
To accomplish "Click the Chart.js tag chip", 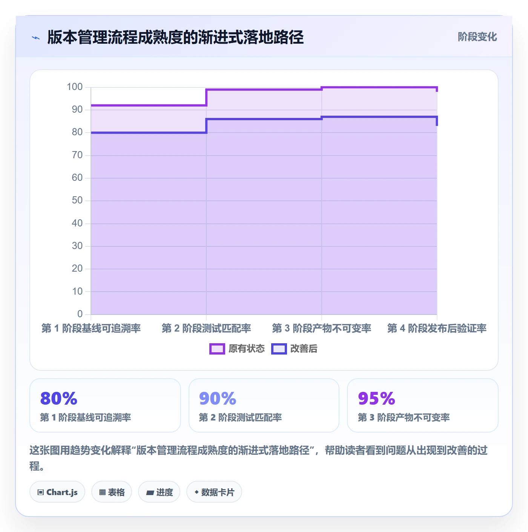I will tap(57, 492).
